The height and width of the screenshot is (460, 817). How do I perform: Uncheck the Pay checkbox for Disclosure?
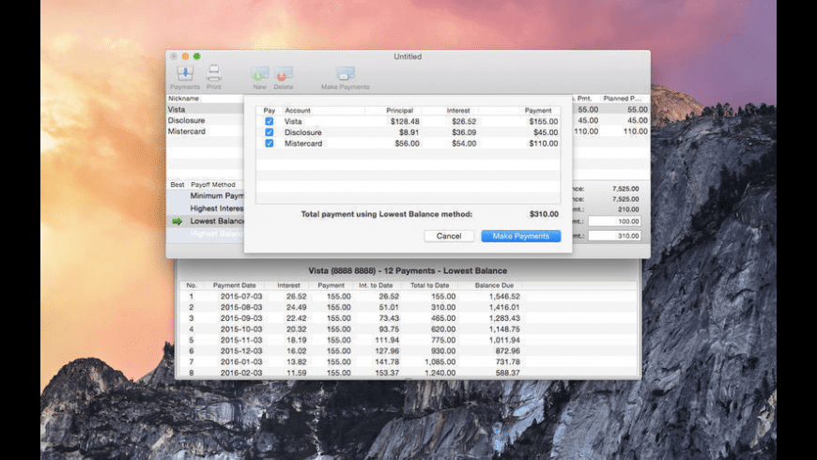click(x=270, y=132)
